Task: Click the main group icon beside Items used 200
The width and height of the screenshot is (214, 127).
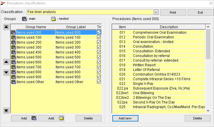Action: [x=14, y=42]
